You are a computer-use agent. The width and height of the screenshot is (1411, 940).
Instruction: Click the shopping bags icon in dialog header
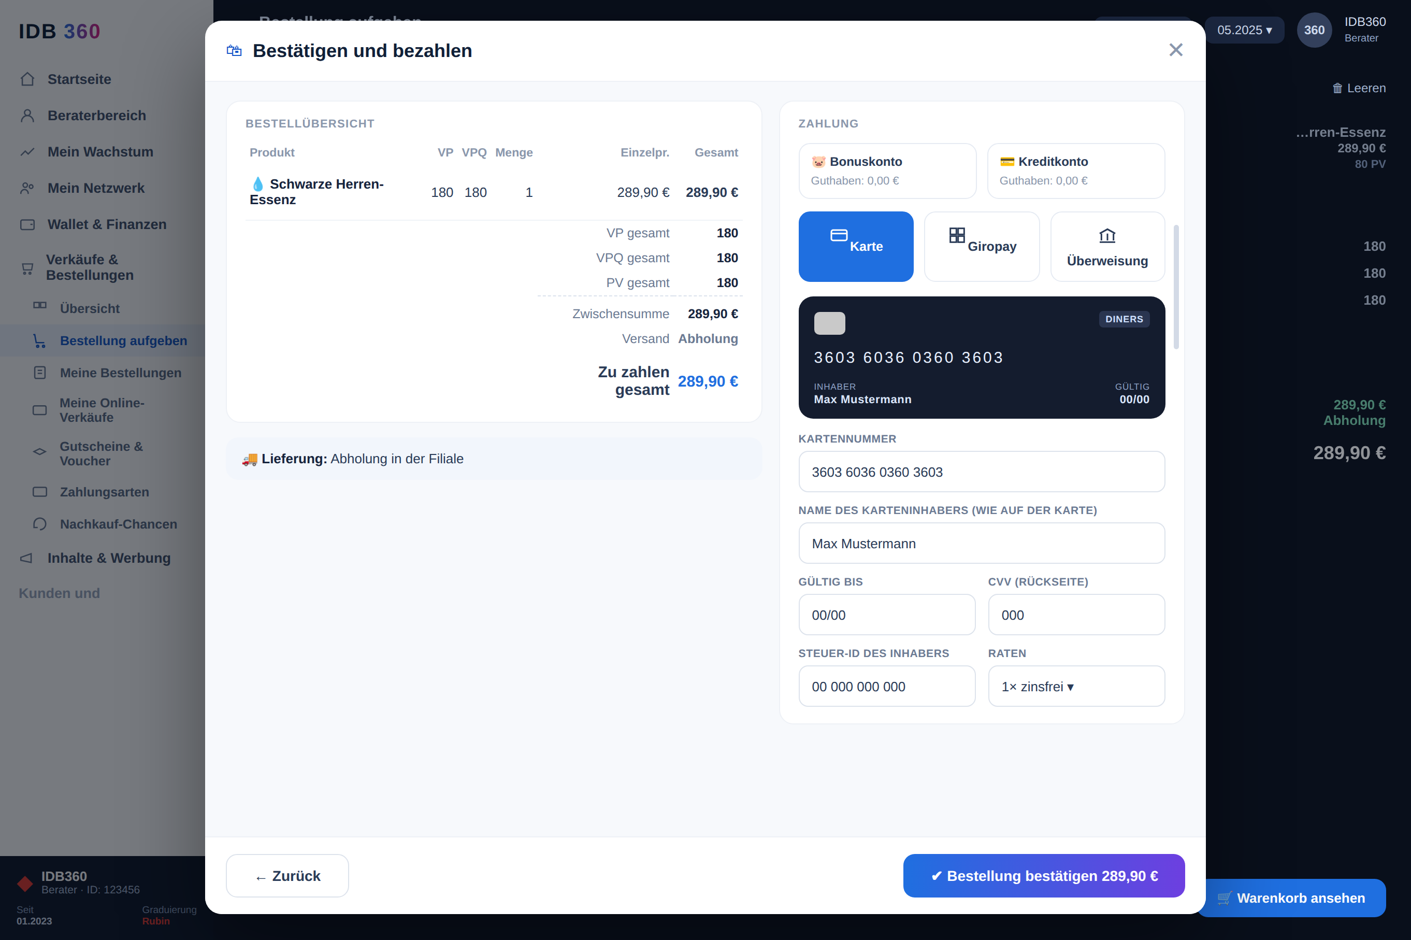click(x=234, y=50)
